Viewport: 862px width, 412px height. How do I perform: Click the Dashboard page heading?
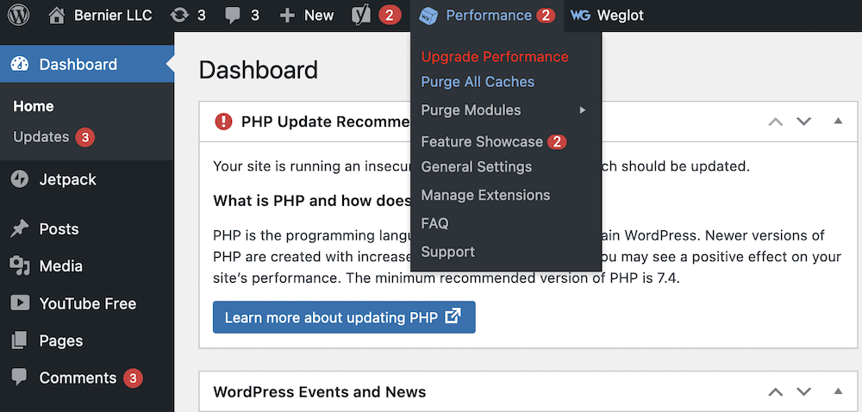click(x=259, y=71)
